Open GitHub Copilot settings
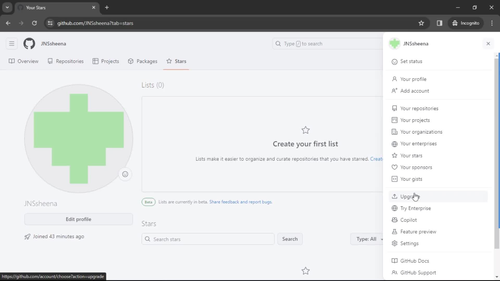500x281 pixels. point(408,220)
